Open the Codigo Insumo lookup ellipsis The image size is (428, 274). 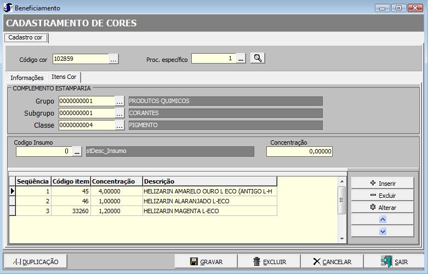(x=77, y=151)
